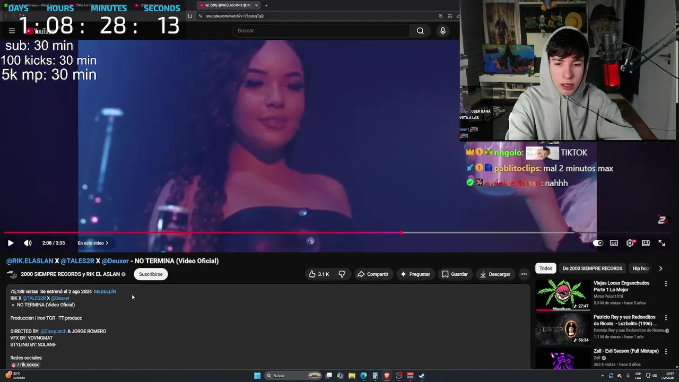The width and height of the screenshot is (679, 382).
Task: Click the 'Zell - Evil Season (Full Mixtape)' title
Action: coord(626,351)
